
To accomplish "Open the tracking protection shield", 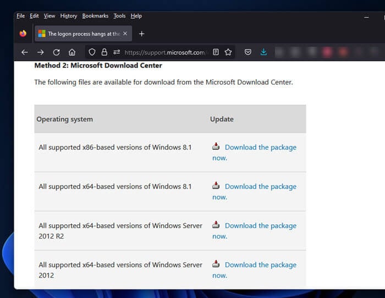I will (x=92, y=52).
